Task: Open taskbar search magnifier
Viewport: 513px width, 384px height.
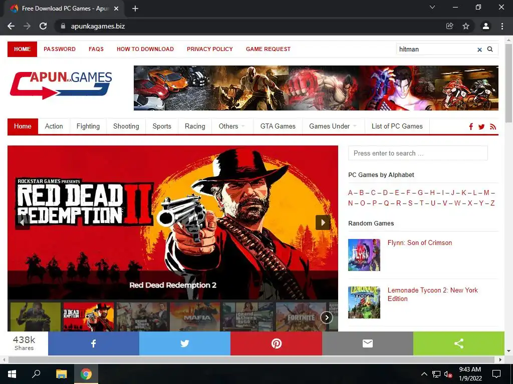Action: tap(36, 374)
